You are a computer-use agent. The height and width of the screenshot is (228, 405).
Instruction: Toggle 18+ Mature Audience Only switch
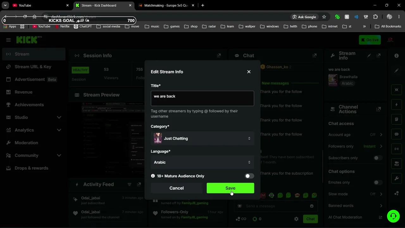pos(249,176)
